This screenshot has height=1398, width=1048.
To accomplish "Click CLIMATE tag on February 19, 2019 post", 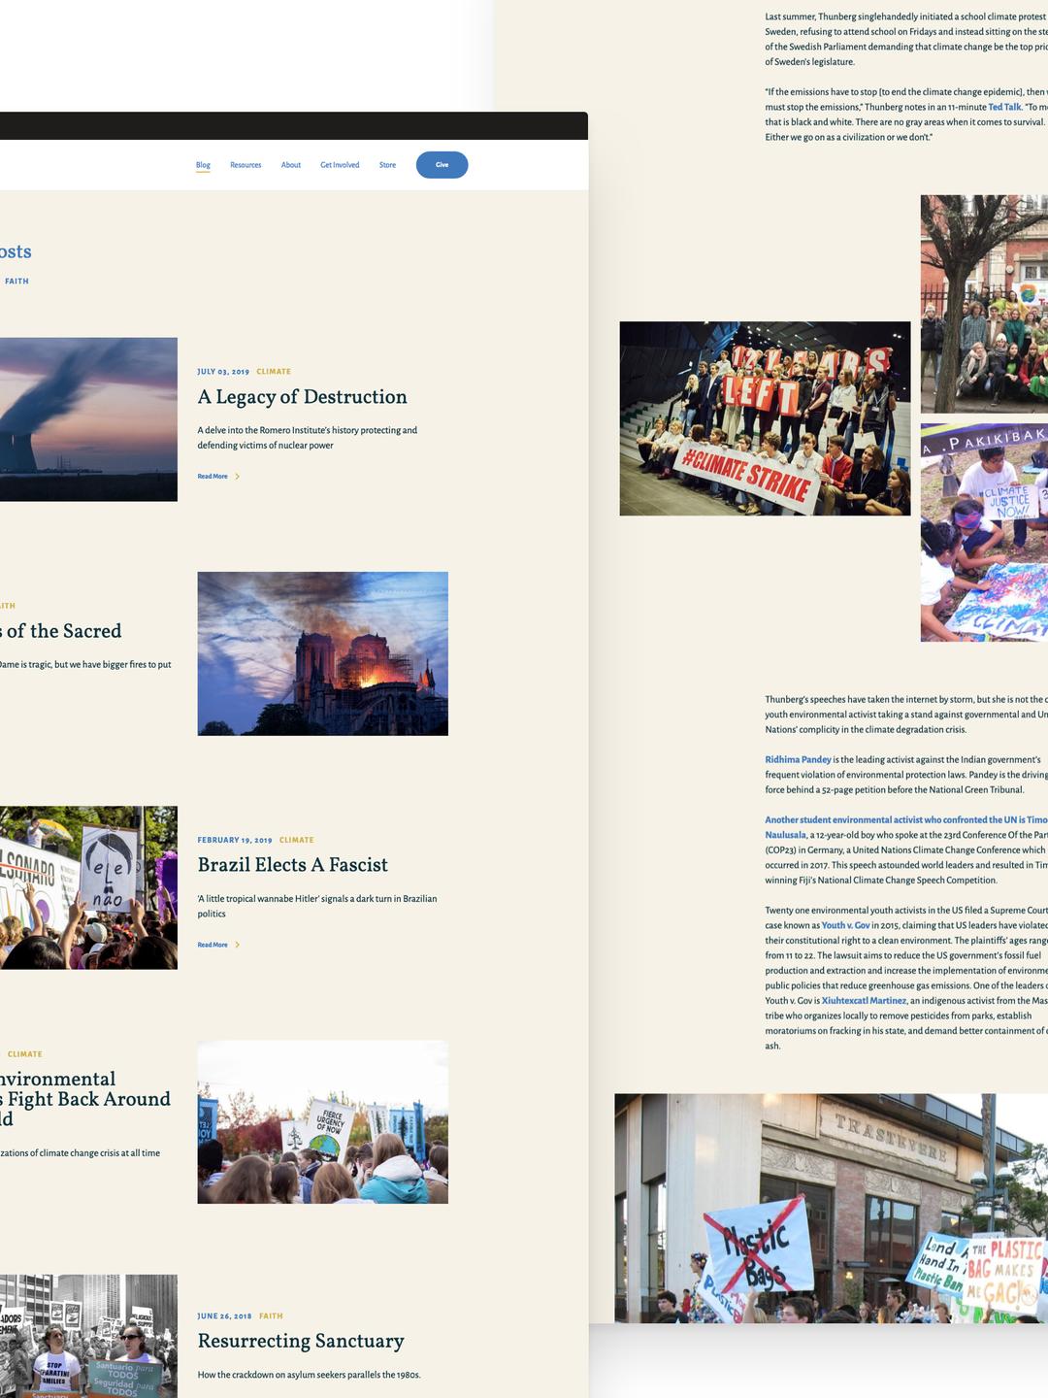I will click(x=297, y=840).
